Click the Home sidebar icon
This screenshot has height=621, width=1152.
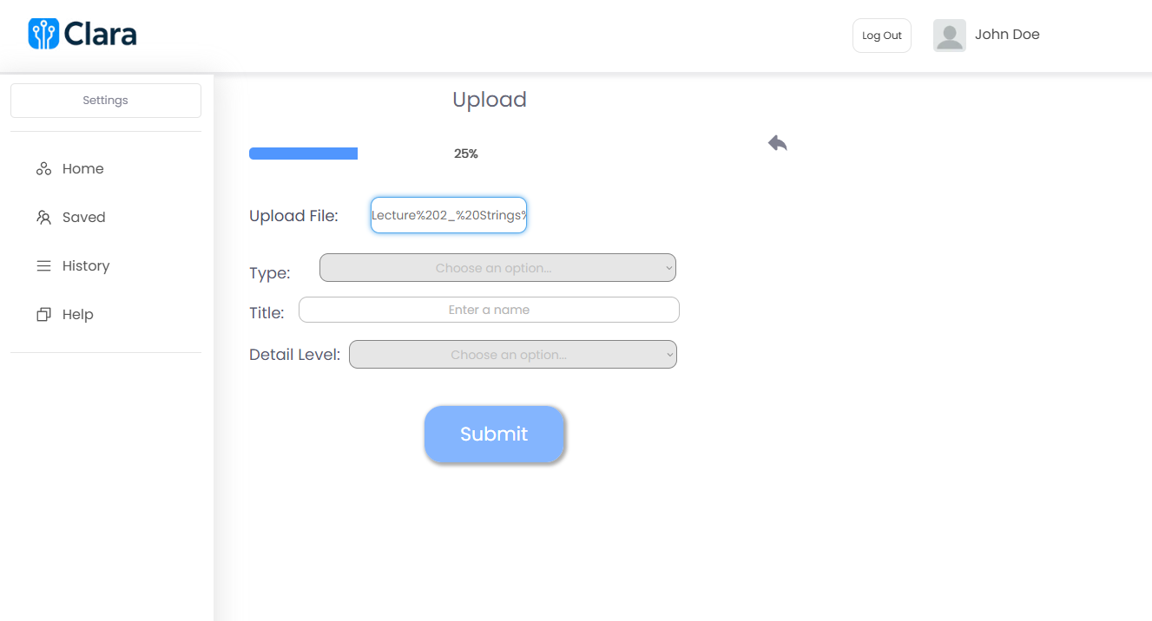[43, 169]
